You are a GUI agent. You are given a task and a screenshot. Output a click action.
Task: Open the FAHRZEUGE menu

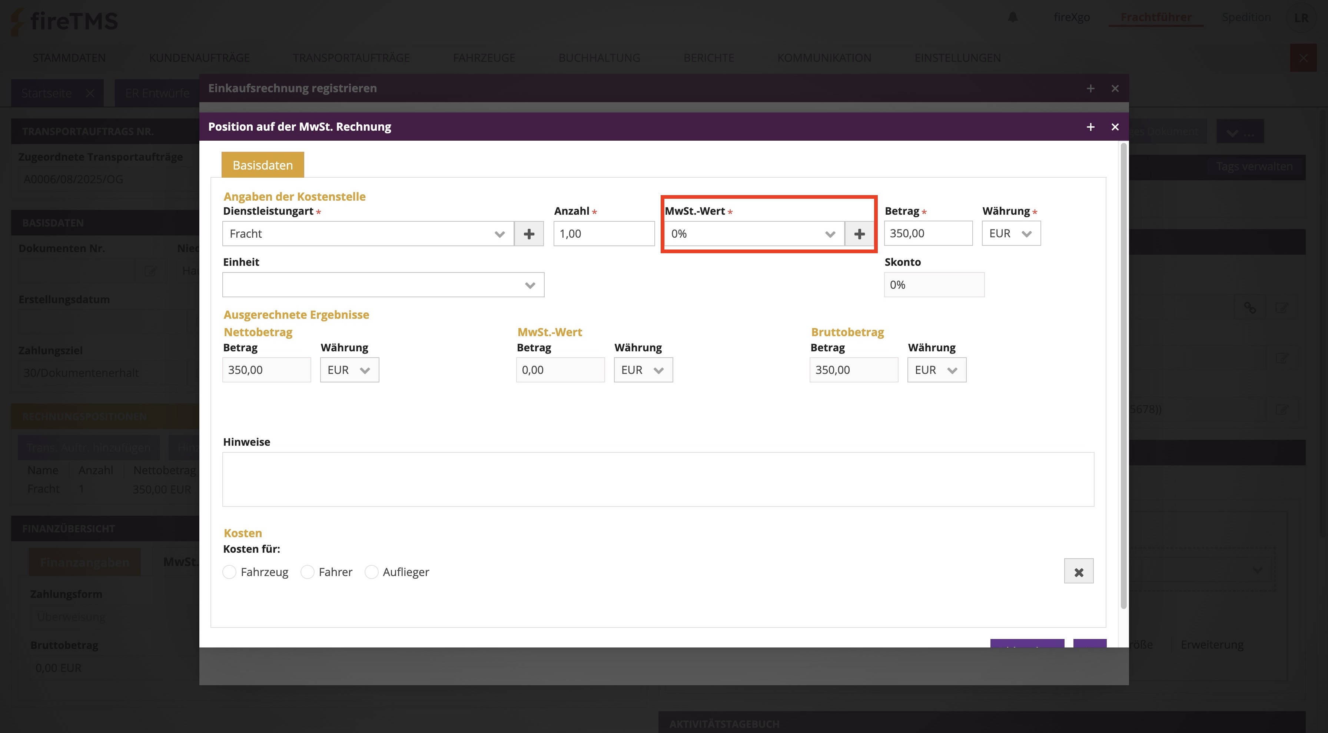pos(484,58)
